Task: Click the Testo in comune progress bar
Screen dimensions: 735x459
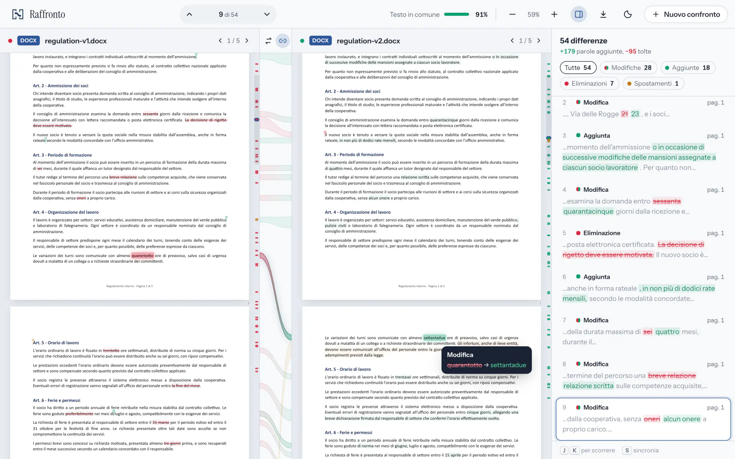Action: pyautogui.click(x=456, y=15)
